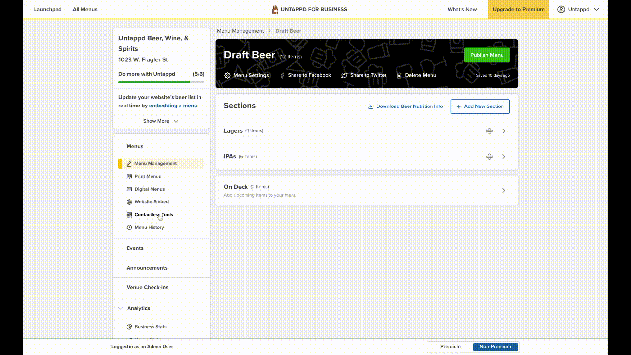Click the Upgrade to Premium button
This screenshot has width=631, height=355.
518,9
